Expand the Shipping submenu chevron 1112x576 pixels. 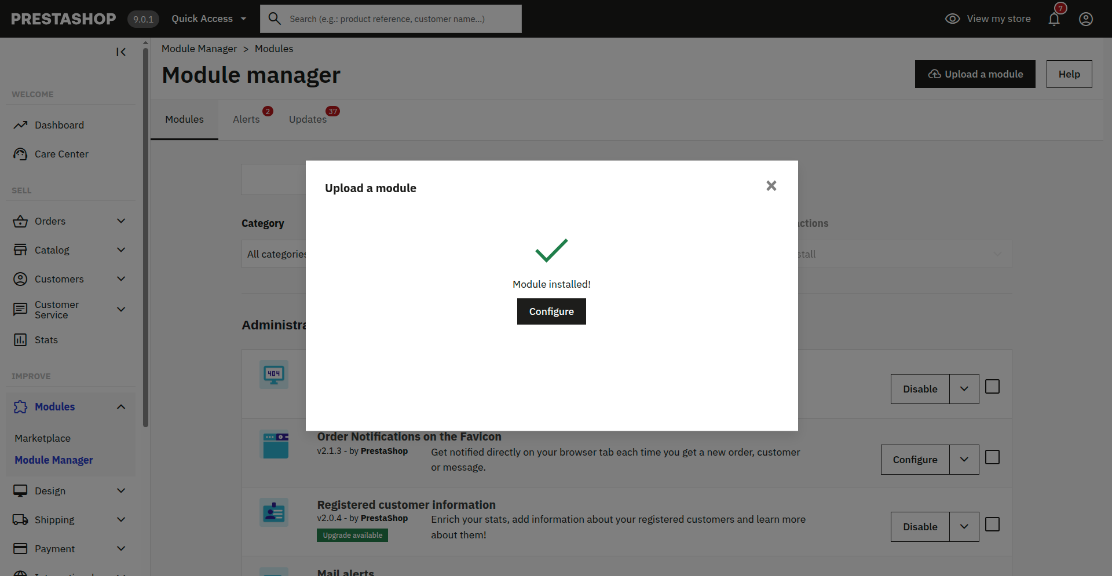pyautogui.click(x=121, y=520)
